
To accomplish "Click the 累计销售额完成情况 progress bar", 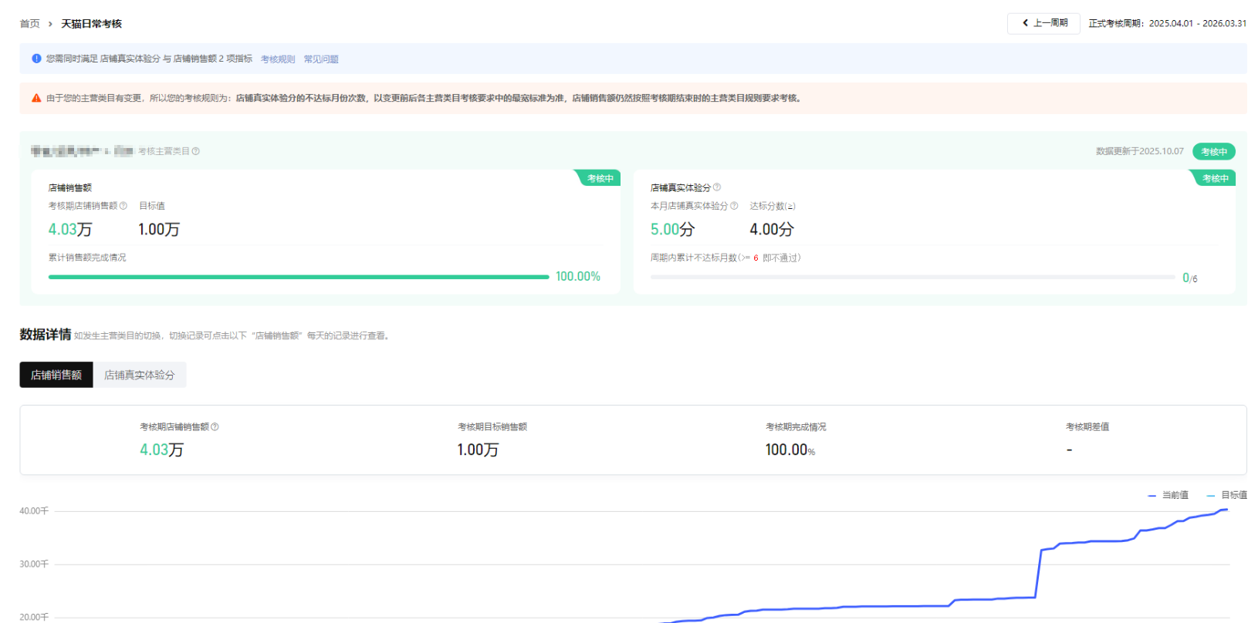I will coord(299,277).
